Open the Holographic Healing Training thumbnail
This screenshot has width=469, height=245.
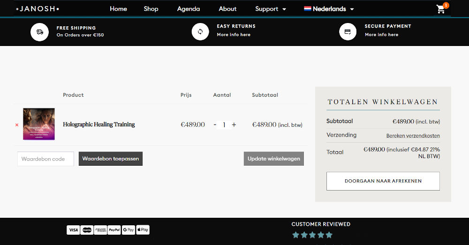39,124
